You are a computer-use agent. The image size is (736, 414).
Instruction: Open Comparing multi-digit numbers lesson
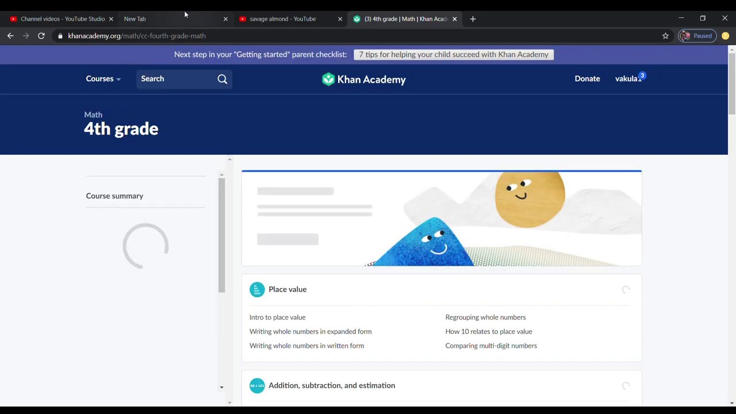click(x=491, y=346)
